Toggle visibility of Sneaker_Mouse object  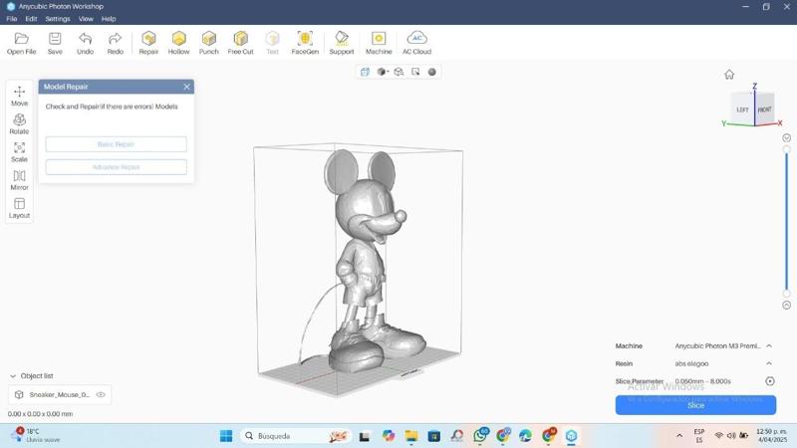[x=101, y=394]
